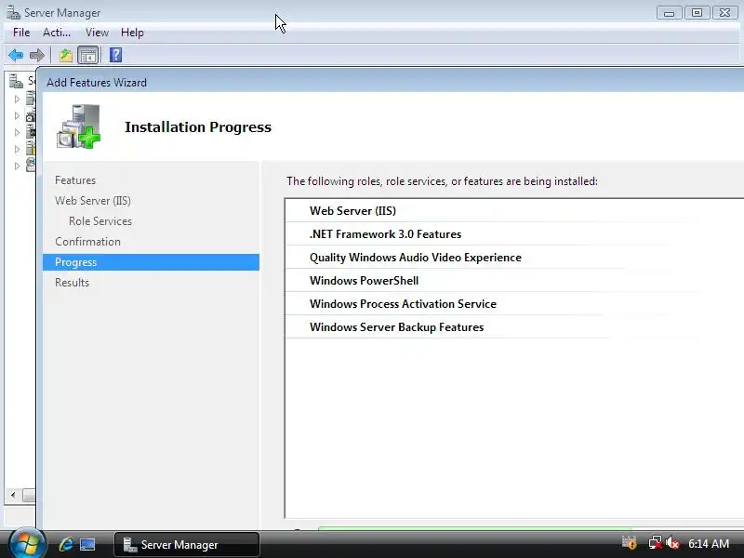Select the Results wizard step
Screen dimensions: 744x558
72,283
